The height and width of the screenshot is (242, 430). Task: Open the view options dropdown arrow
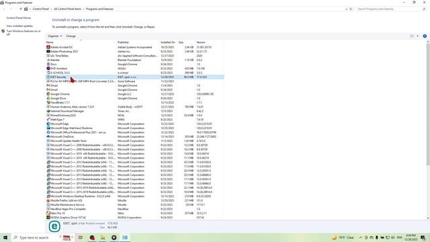(418, 36)
